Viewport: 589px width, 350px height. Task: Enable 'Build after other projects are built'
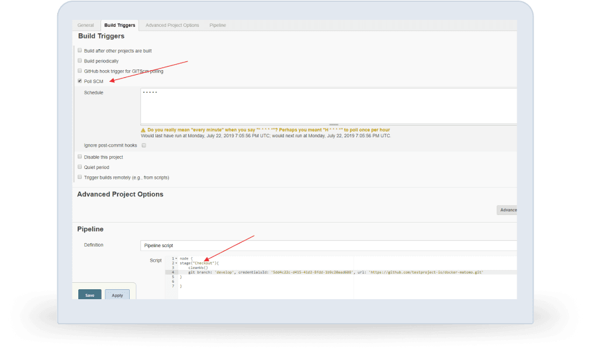pyautogui.click(x=80, y=50)
